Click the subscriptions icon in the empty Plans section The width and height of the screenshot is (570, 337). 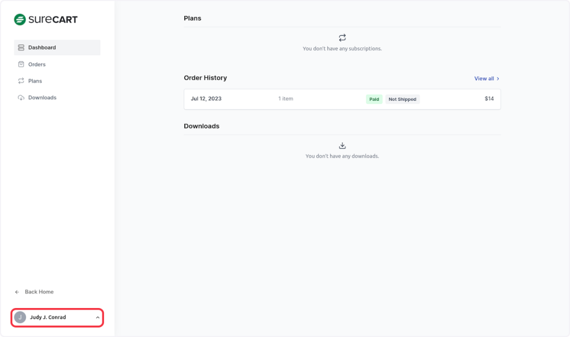(342, 38)
